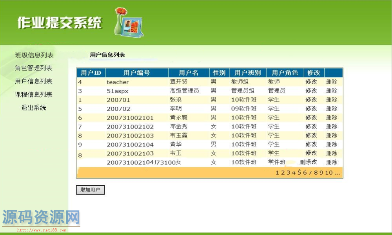Jump to page 10 in pagination
This screenshot has height=235, width=392.
click(328, 173)
